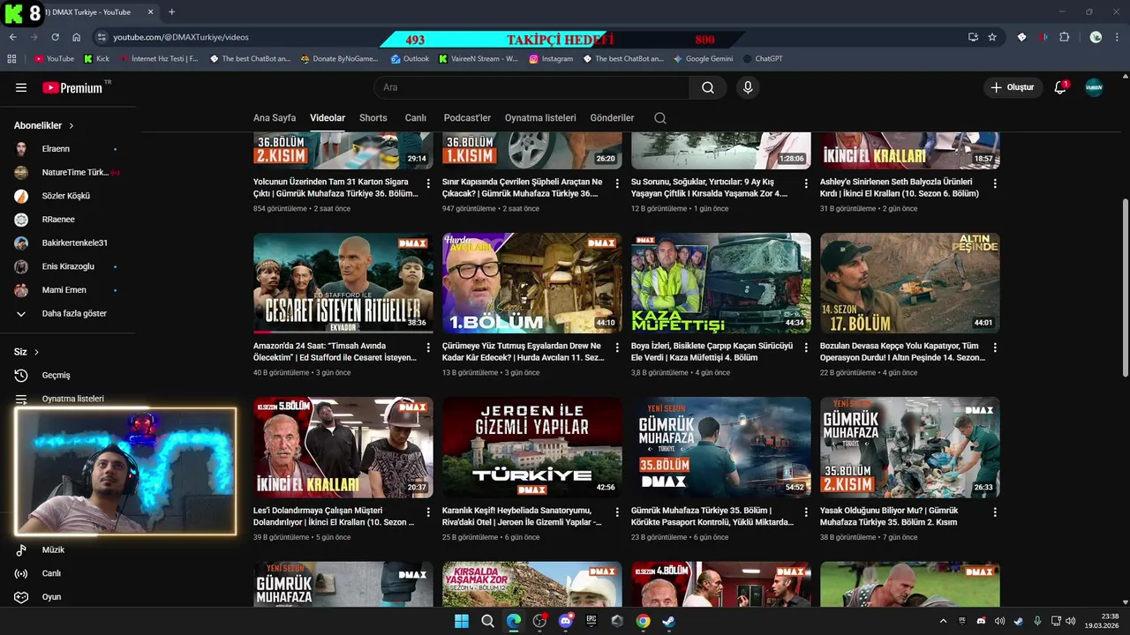The height and width of the screenshot is (635, 1130).
Task: Open Windows taskbar search
Action: pos(487,621)
